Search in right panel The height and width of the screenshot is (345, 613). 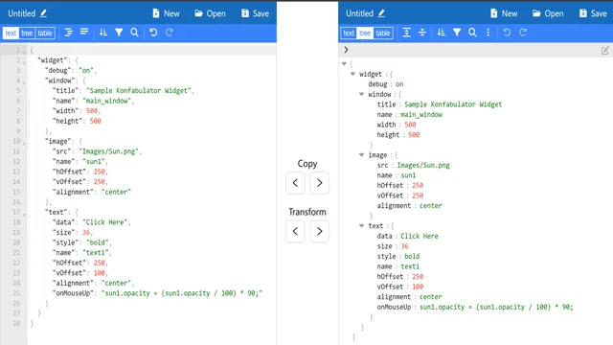point(472,33)
